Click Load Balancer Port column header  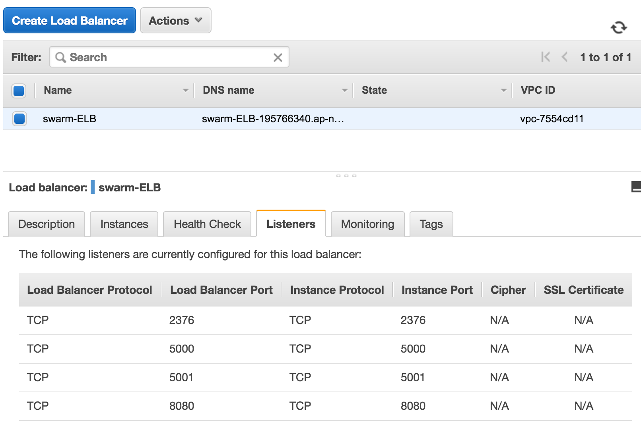221,290
